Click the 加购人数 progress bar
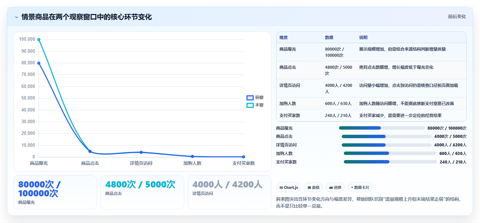 [390, 153]
